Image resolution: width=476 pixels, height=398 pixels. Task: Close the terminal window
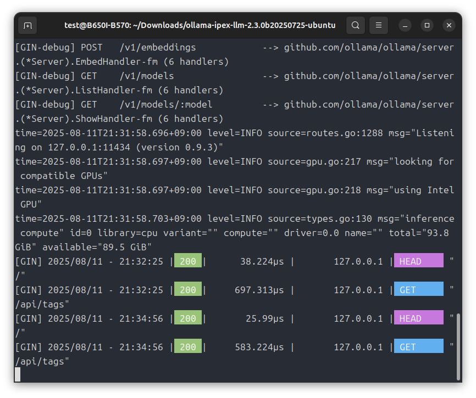click(x=449, y=25)
